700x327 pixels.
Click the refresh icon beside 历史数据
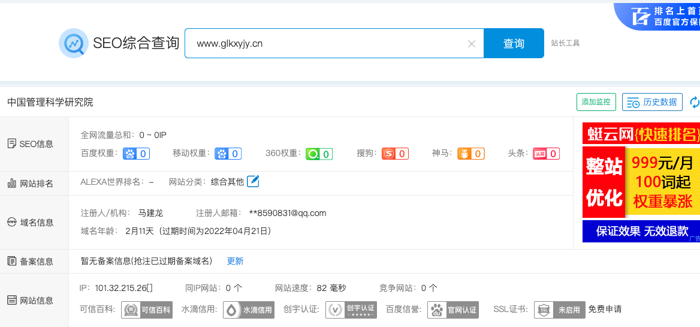click(x=695, y=102)
